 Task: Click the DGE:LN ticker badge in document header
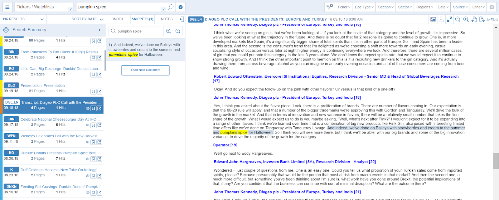196,19
